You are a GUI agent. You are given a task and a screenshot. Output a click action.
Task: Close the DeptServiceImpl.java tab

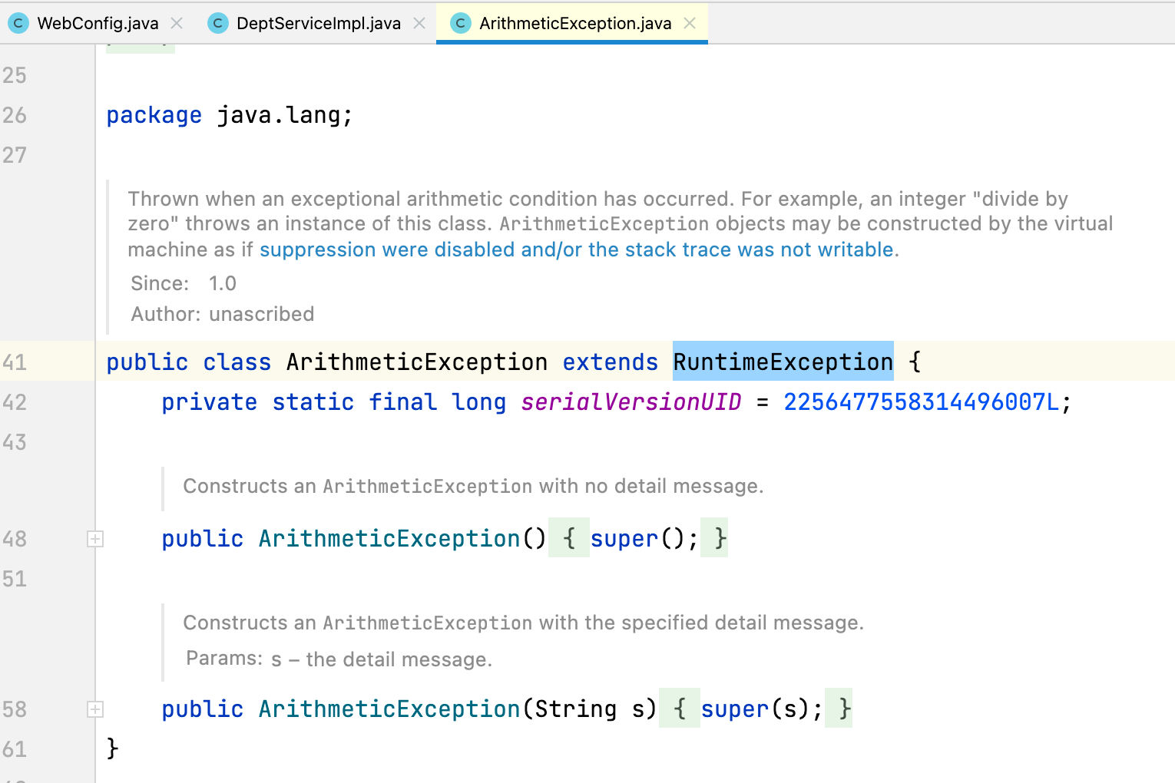[419, 23]
